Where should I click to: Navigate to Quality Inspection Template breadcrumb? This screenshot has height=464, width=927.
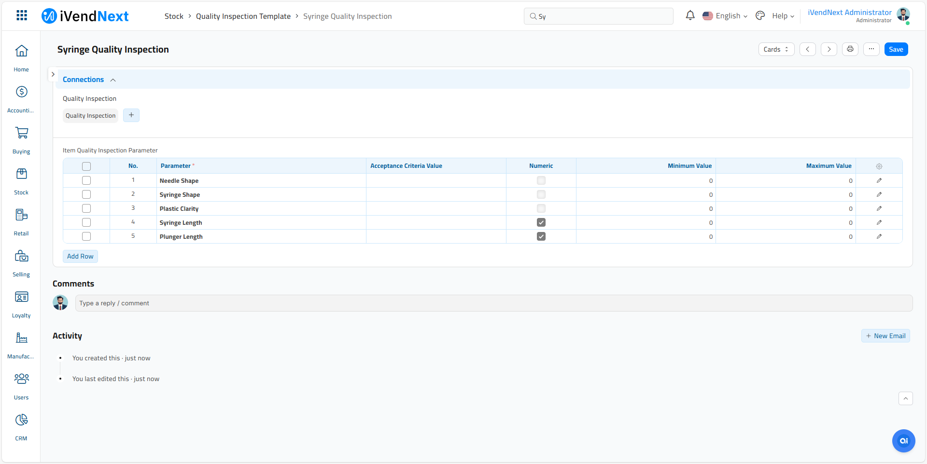pyautogui.click(x=243, y=16)
